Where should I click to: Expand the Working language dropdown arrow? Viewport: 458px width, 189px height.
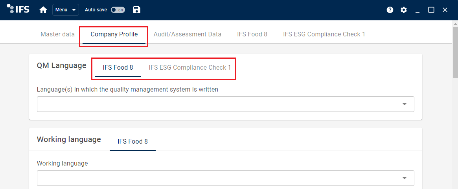405,178
